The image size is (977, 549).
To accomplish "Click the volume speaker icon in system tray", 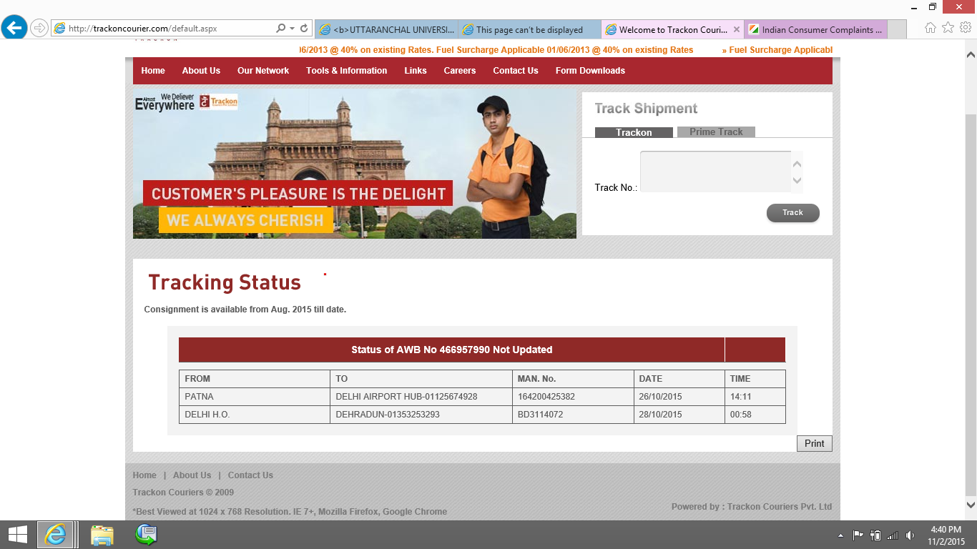I will pyautogui.click(x=910, y=535).
